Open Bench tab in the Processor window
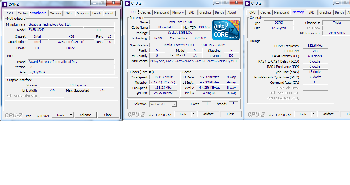350x185 pixels. pos(219,12)
